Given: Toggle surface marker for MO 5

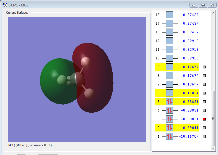Looking at the screenshot, I should click(x=204, y=102).
